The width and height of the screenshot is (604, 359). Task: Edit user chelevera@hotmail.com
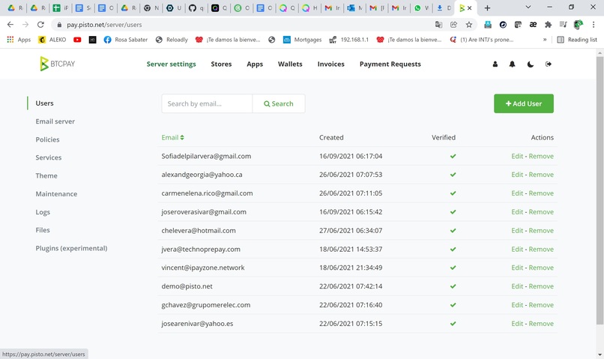517,230
